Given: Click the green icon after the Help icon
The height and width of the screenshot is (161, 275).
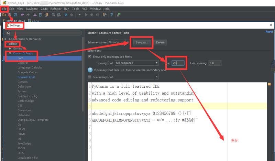Looking at the screenshot, I should 119,15.
